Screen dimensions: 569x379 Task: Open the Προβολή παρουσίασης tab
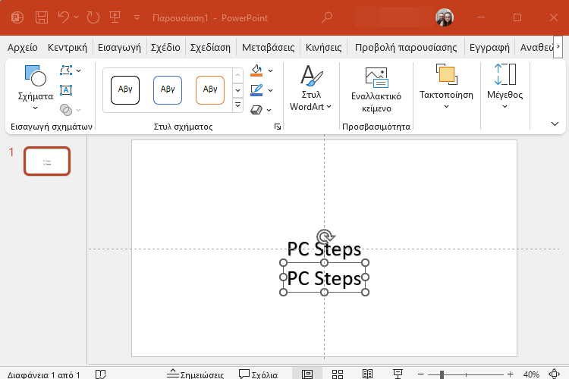(406, 48)
